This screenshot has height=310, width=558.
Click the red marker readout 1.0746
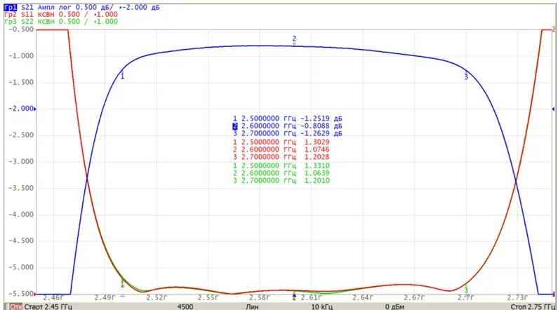(317, 149)
